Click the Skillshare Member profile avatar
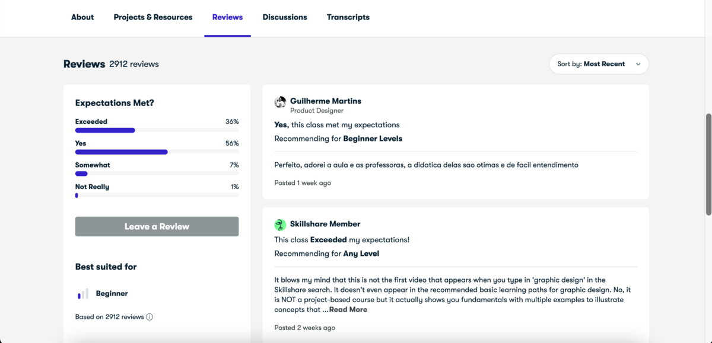 tap(280, 225)
